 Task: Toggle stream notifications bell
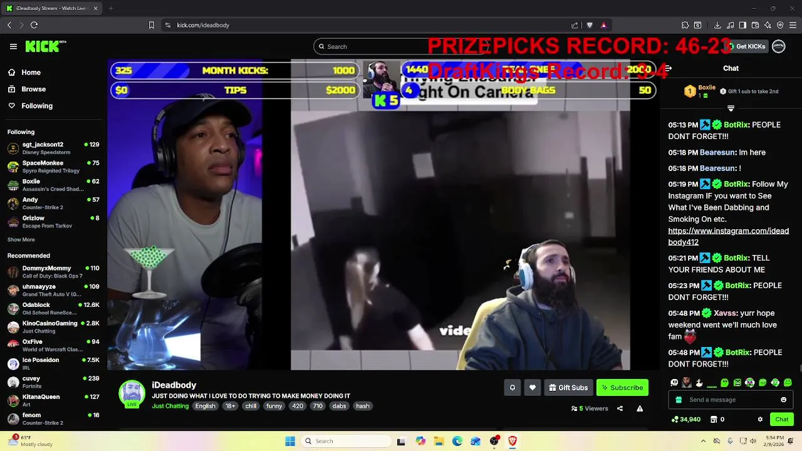pyautogui.click(x=512, y=388)
